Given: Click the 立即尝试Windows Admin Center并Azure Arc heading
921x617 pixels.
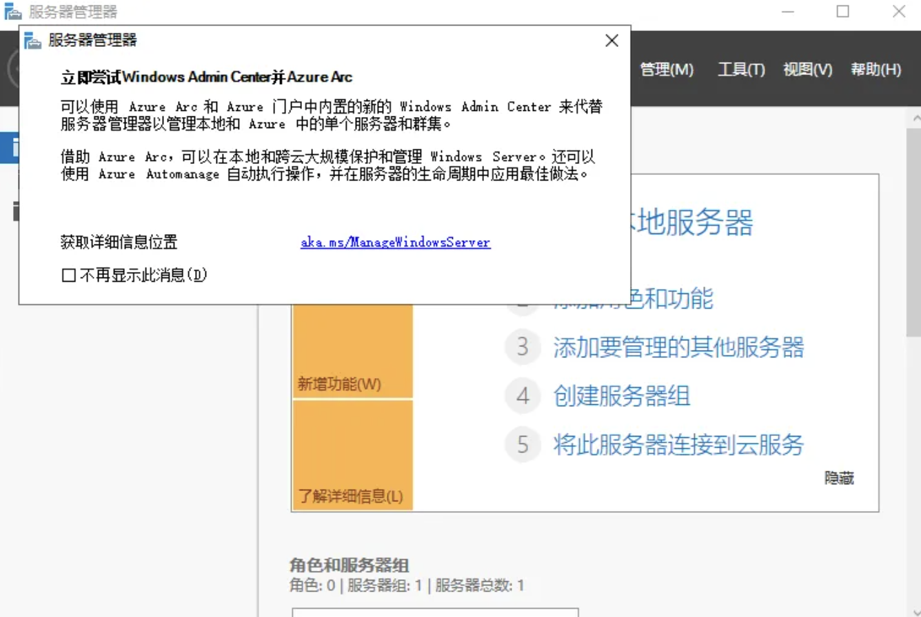Looking at the screenshot, I should click(207, 76).
